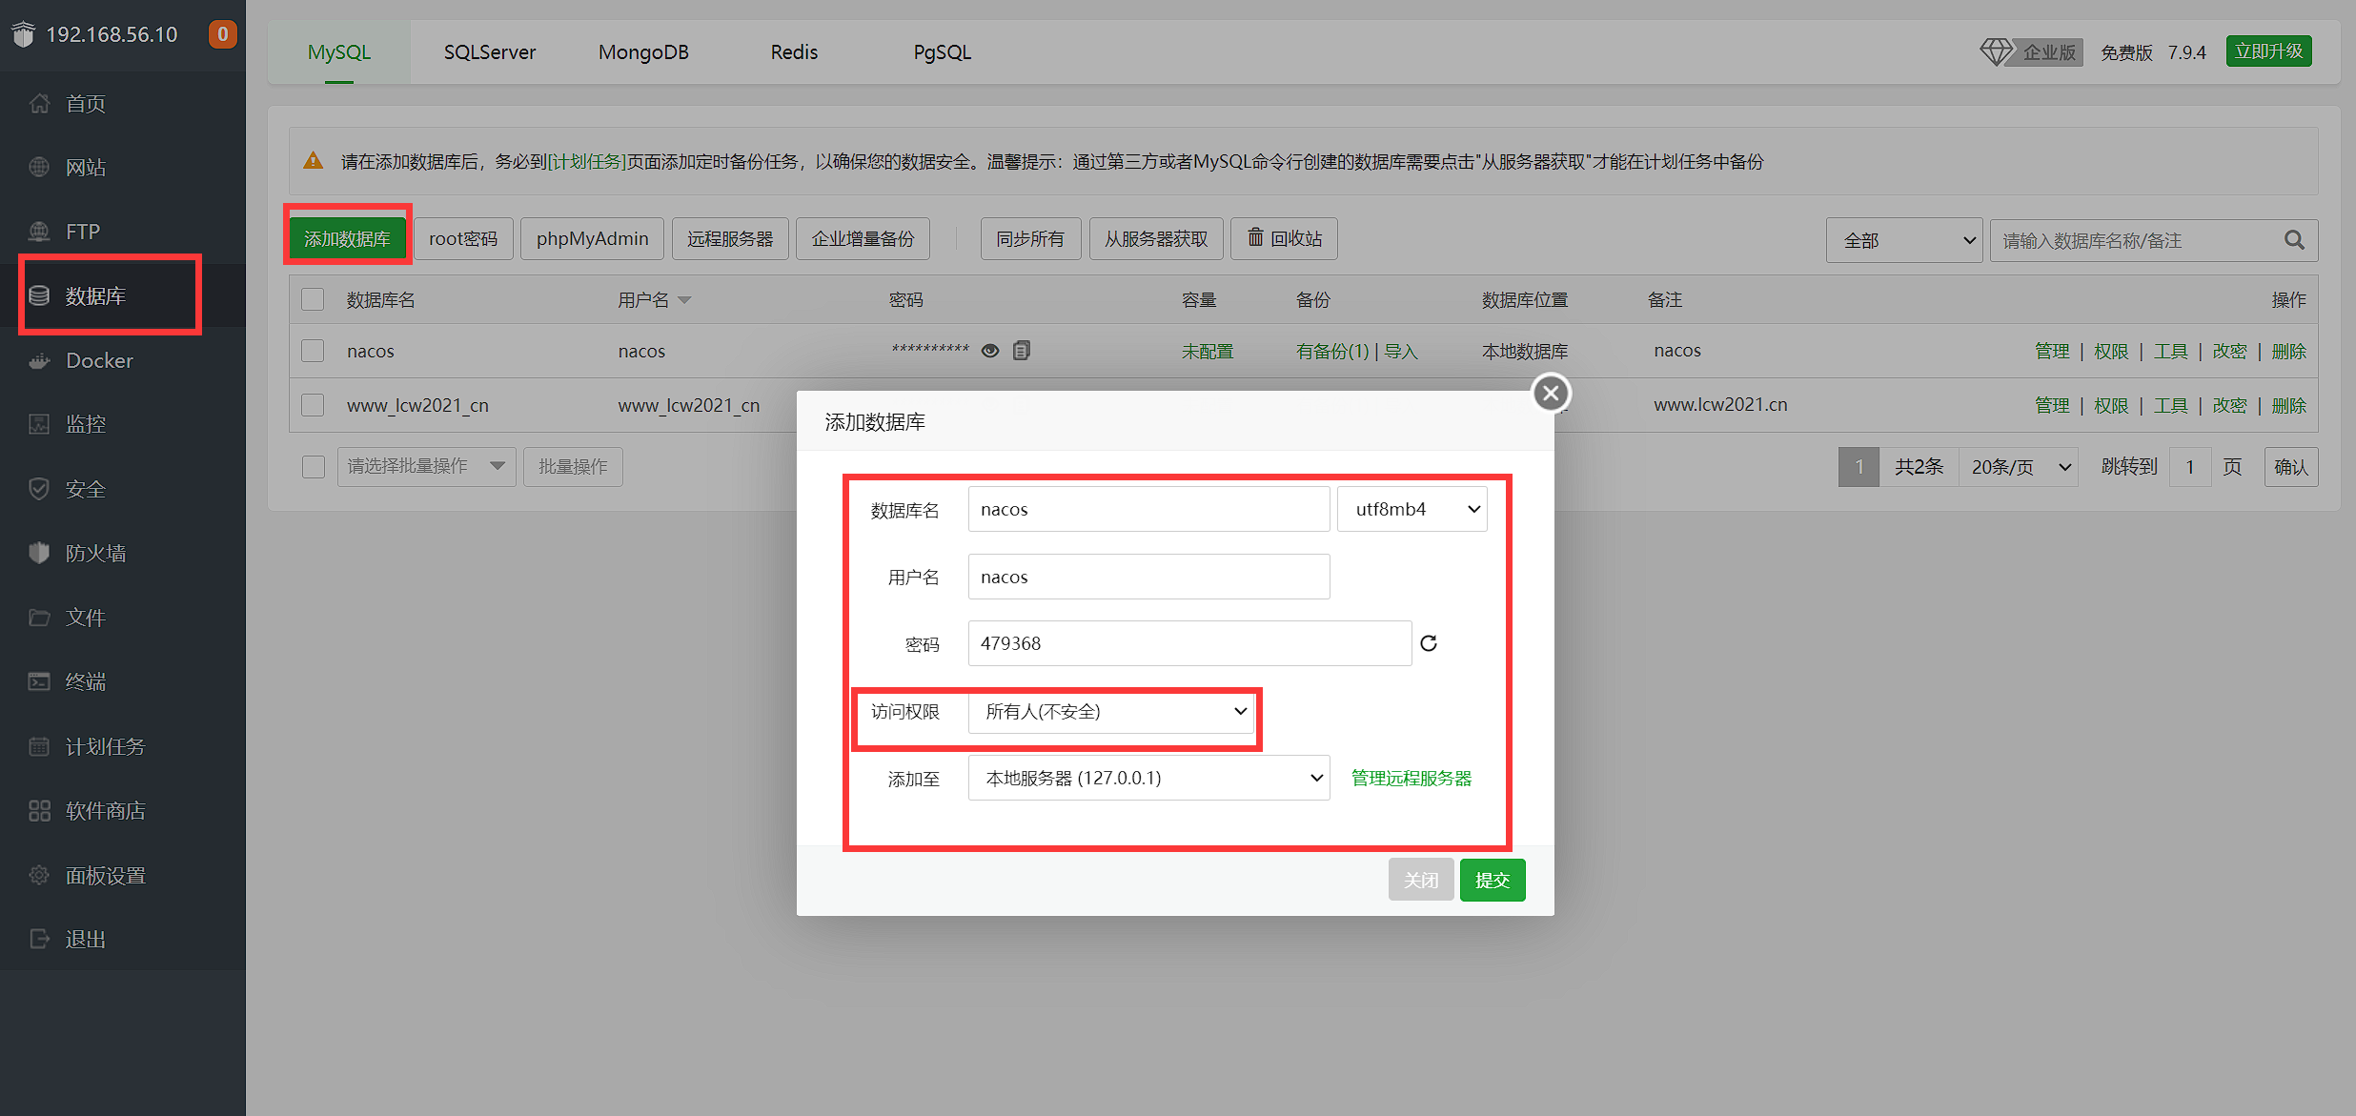Open the firewall (防火墙) sidebar item

coord(95,553)
